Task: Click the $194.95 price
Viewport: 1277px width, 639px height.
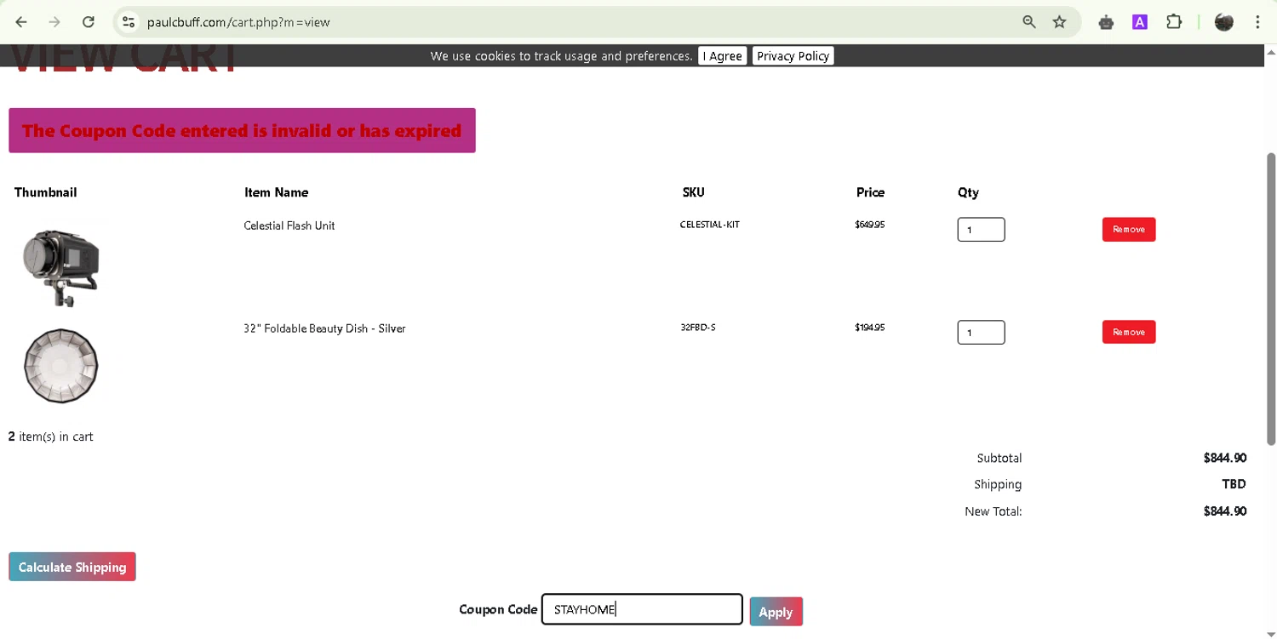Action: pos(869,327)
